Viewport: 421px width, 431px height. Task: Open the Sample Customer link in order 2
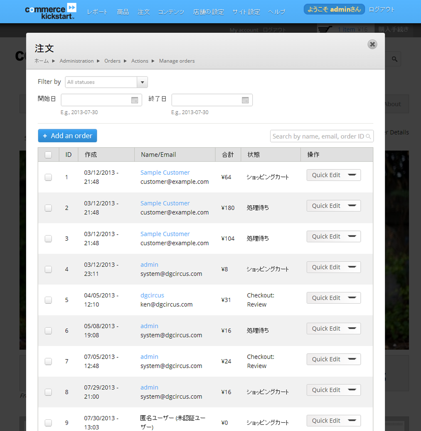pos(165,203)
